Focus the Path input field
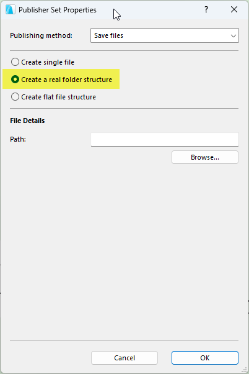 165,140
